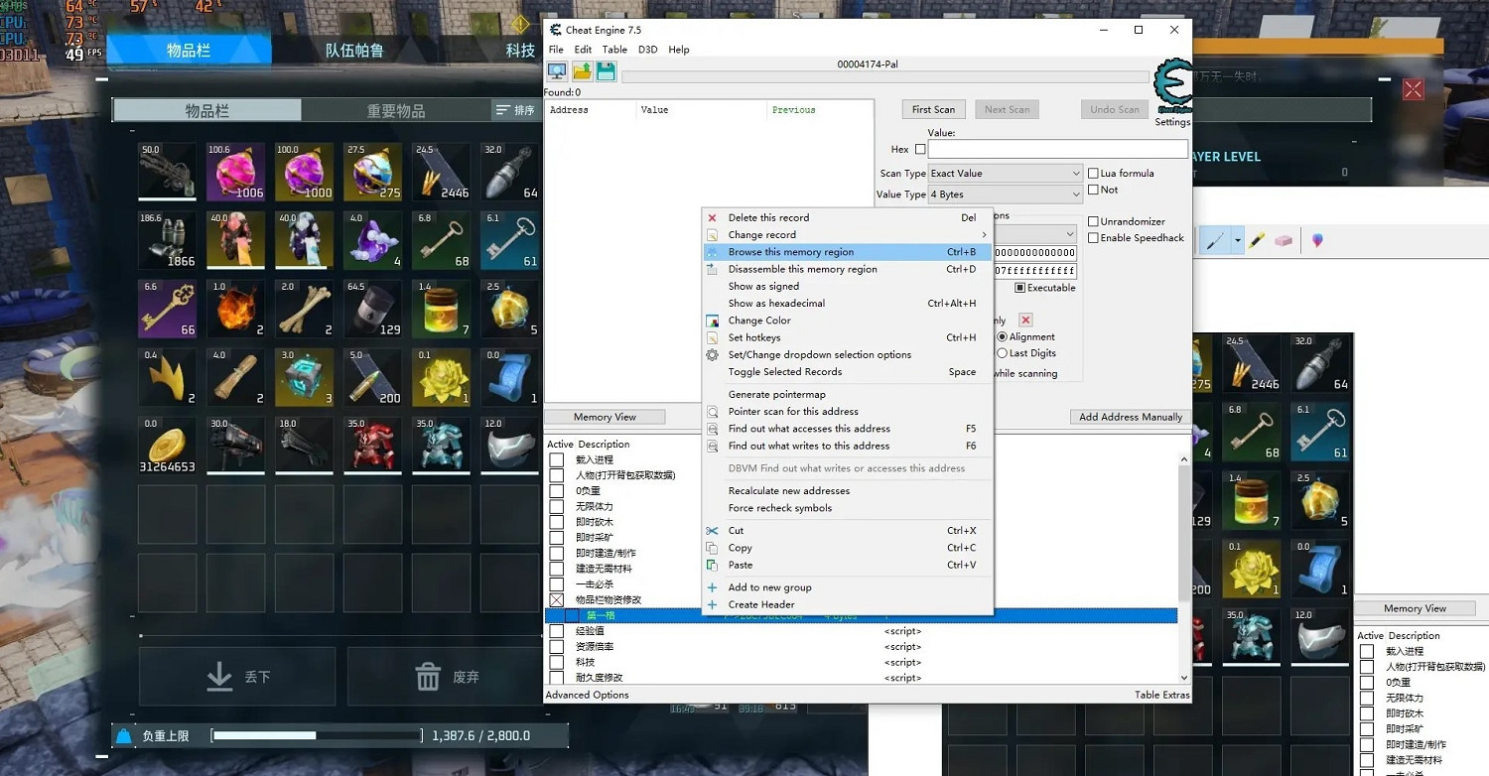Toggle the 无限体力 cheat checkbox
This screenshot has height=776, width=1489.
click(557, 506)
